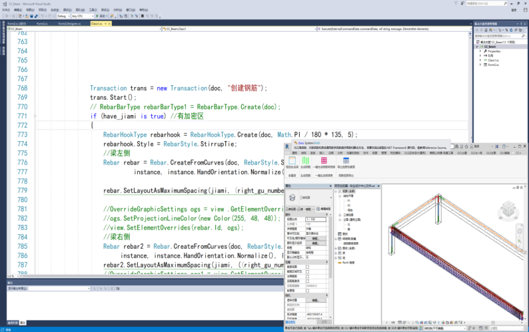Expand the Properties node in Solution Explorer
The width and height of the screenshot is (529, 332).
[x=480, y=51]
